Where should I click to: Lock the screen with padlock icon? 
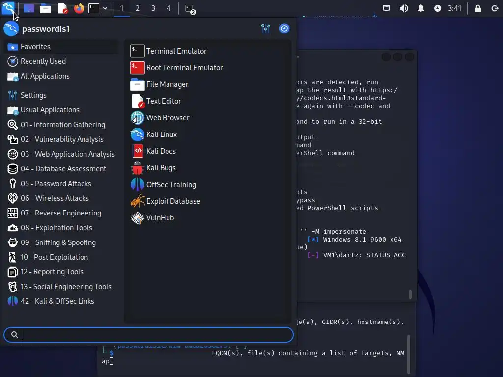pos(477,8)
